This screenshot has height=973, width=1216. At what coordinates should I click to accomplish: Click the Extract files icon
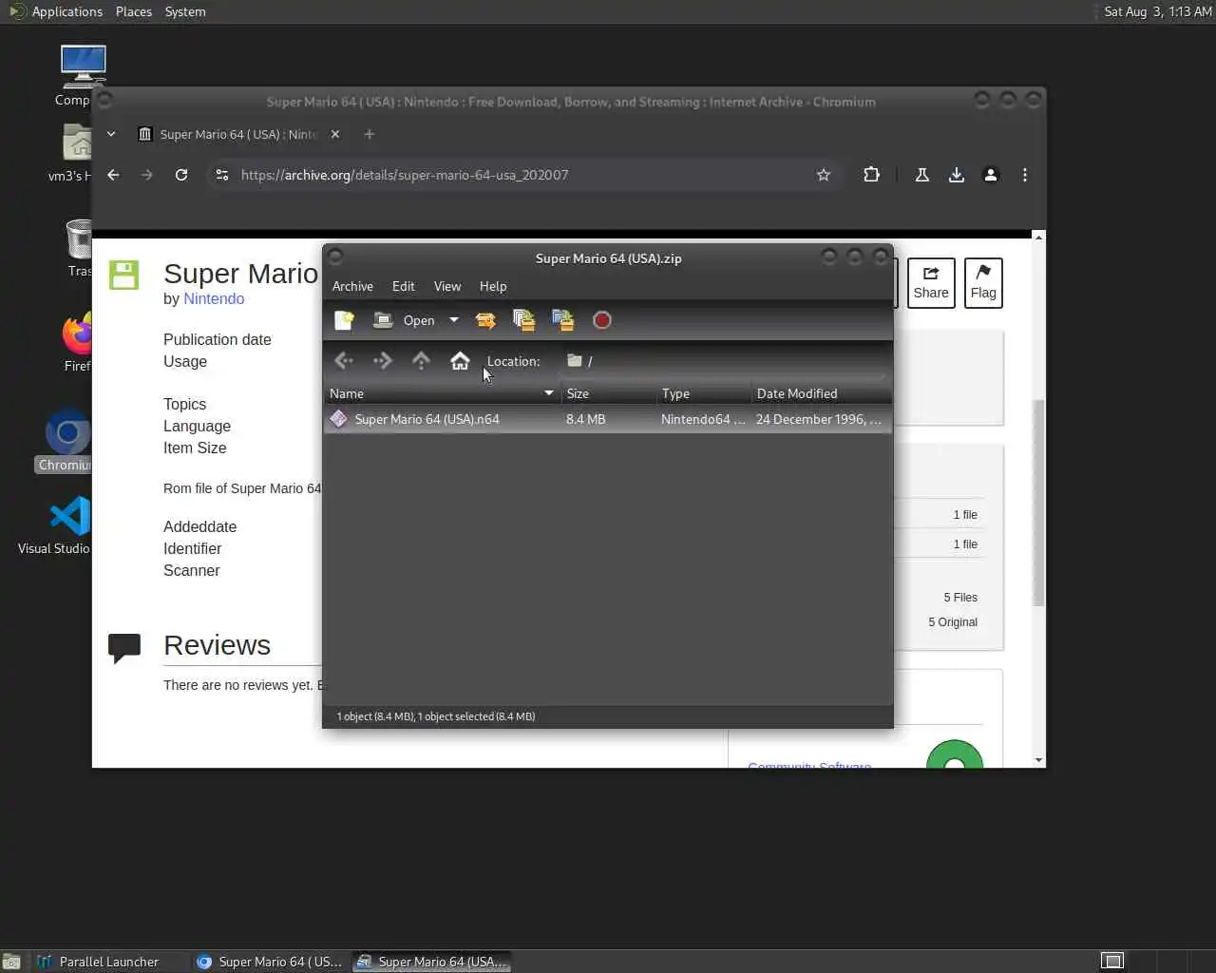(x=485, y=320)
